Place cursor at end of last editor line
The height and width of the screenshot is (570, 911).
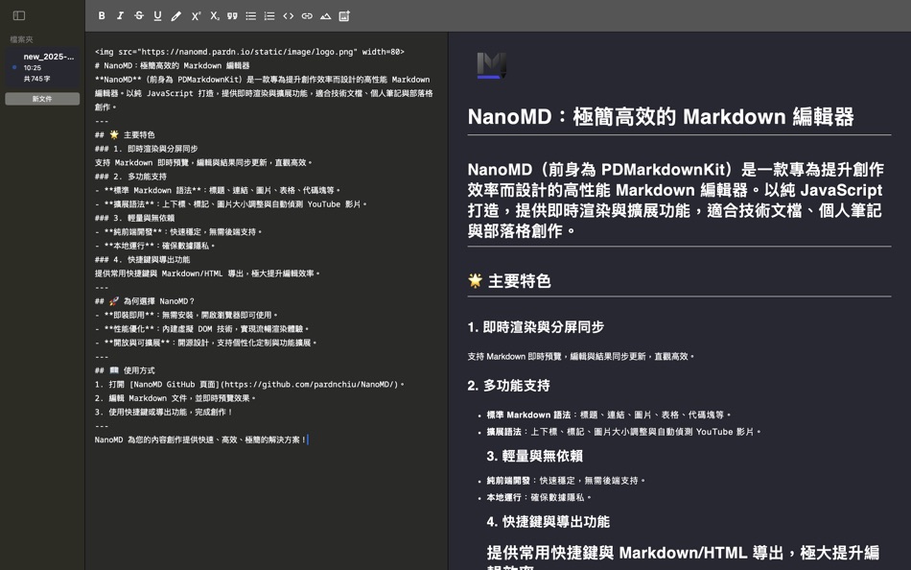tap(307, 439)
